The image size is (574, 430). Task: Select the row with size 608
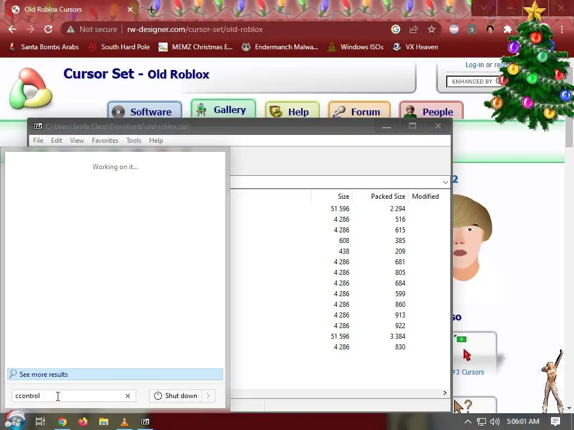(340, 241)
